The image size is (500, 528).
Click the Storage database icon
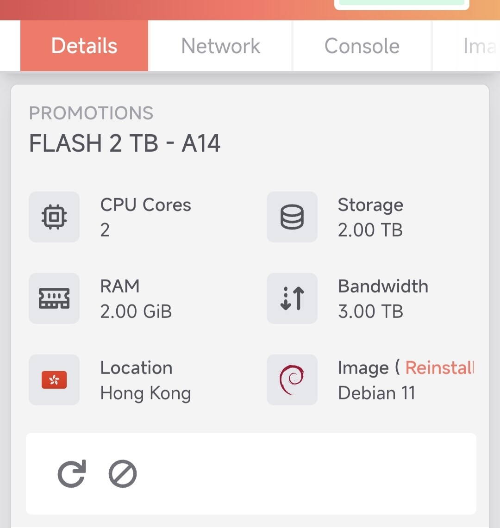(x=292, y=217)
